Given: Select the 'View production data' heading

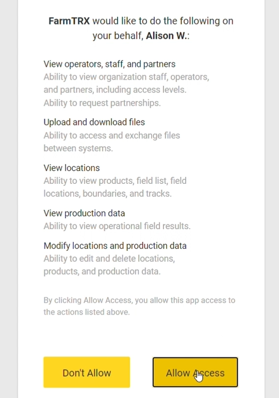Looking at the screenshot, I should [84, 213].
